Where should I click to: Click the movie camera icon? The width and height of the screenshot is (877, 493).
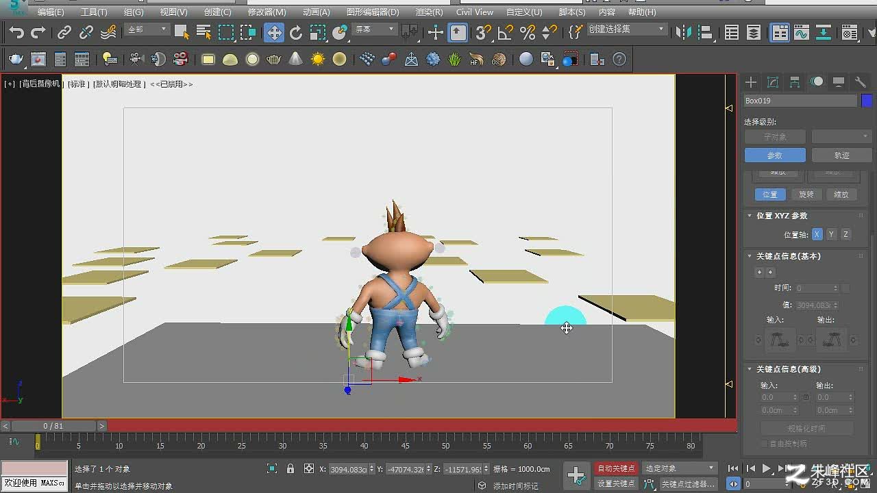coord(137,60)
